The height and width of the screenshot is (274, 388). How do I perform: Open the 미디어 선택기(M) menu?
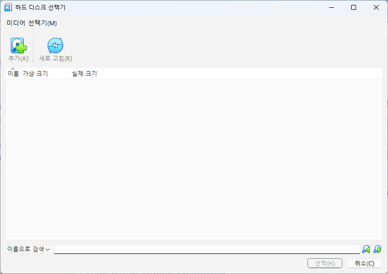(x=31, y=23)
